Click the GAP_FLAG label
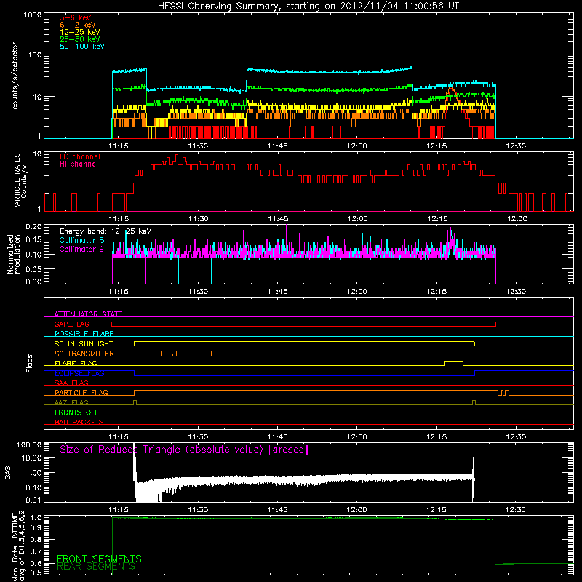 [71, 324]
